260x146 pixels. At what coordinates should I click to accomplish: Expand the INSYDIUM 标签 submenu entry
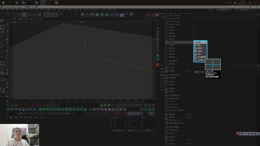click(x=179, y=18)
